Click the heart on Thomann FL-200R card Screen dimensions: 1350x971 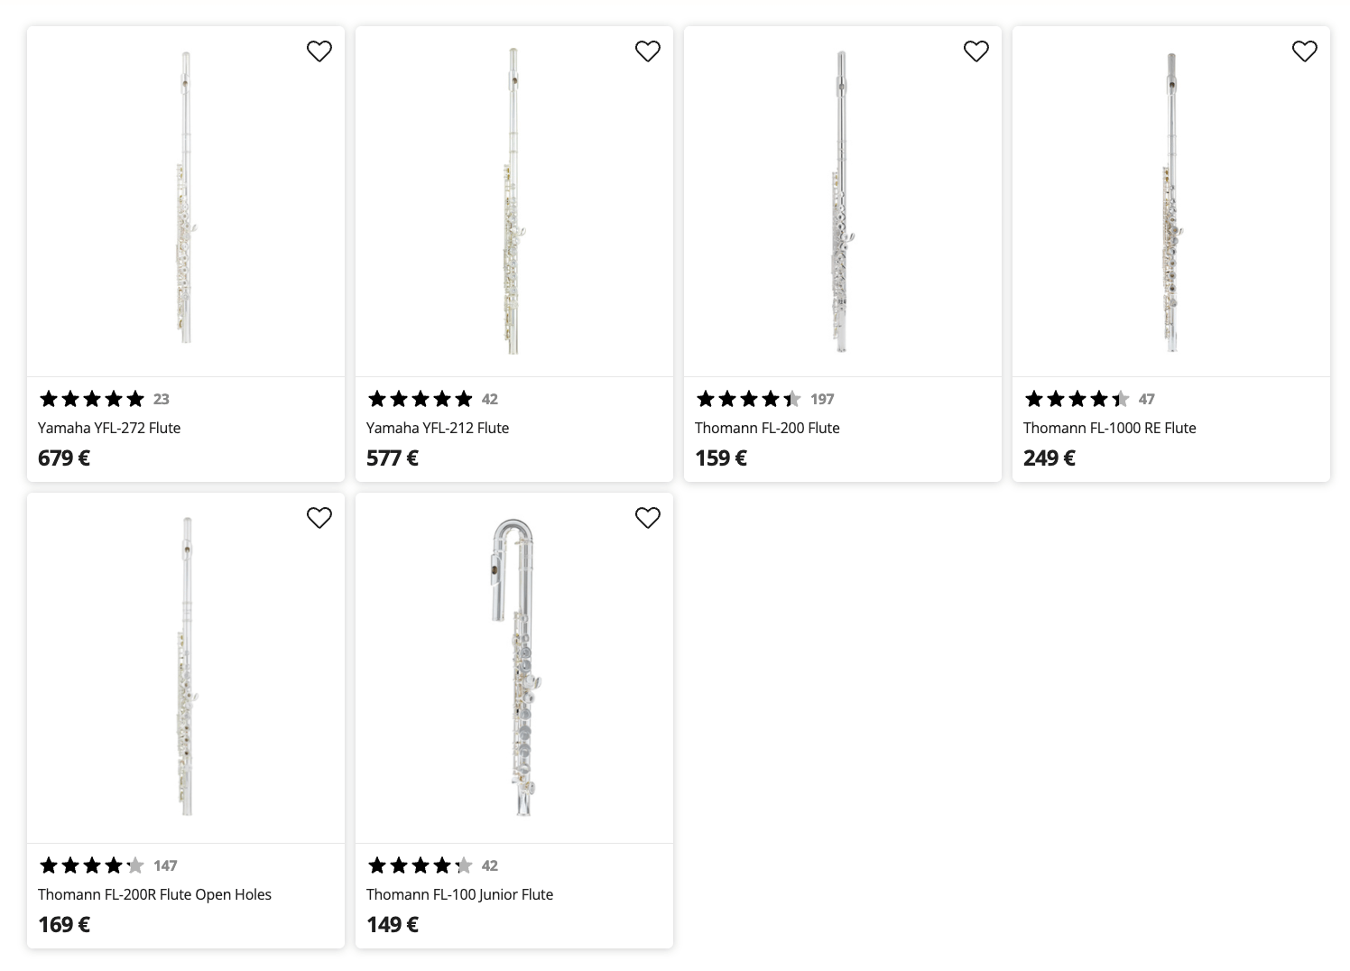(x=319, y=518)
